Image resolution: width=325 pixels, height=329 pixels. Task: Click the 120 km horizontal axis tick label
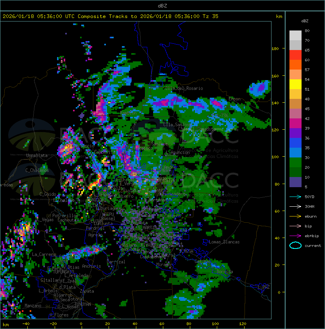click(243, 324)
